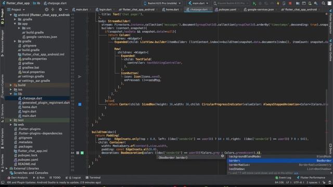Open main.dart run configuration dropdown

coord(198,3)
